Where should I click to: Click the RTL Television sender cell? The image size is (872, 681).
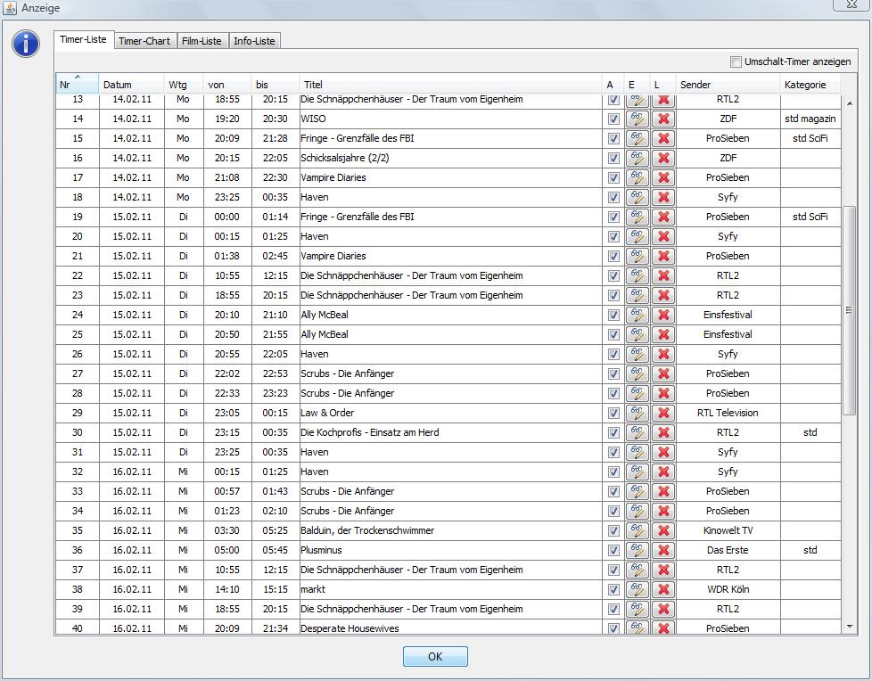pyautogui.click(x=728, y=413)
